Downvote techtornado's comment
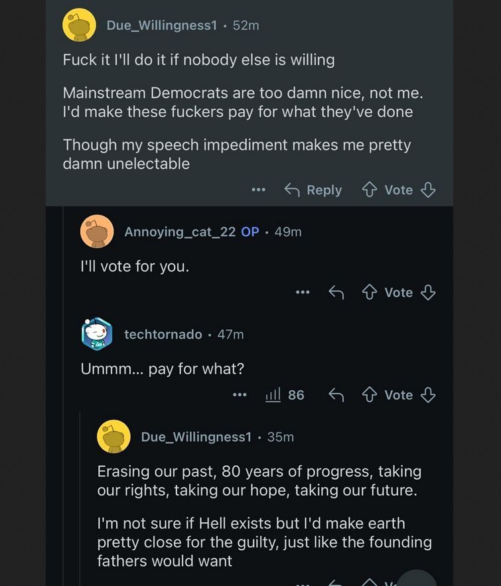501x586 pixels. [429, 396]
